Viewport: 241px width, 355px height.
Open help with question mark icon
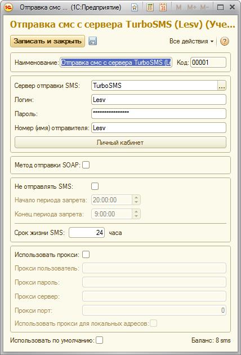pyautogui.click(x=224, y=41)
